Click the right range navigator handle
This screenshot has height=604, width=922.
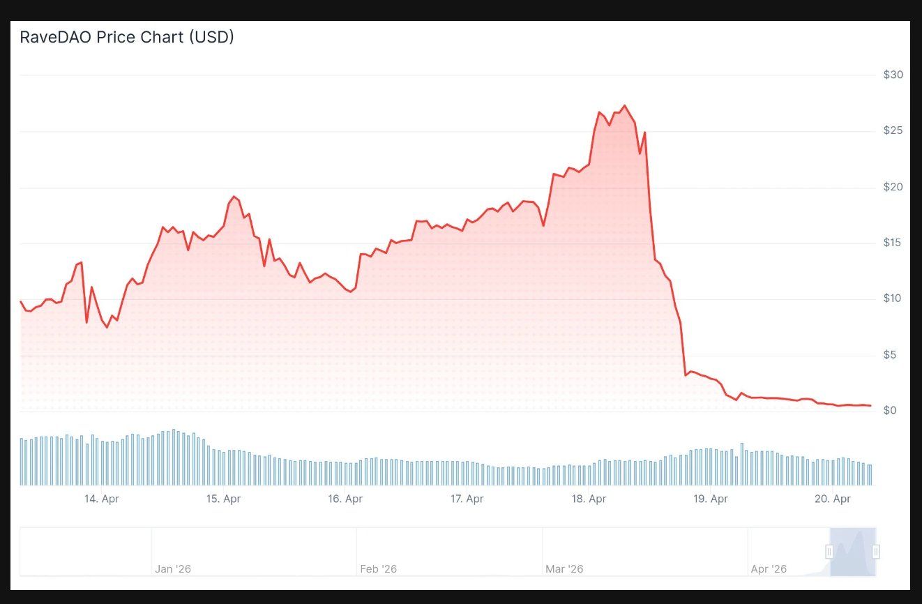point(876,552)
